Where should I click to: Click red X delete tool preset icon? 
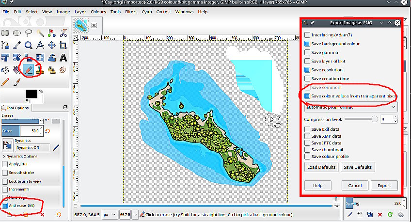pyautogui.click(x=42, y=215)
